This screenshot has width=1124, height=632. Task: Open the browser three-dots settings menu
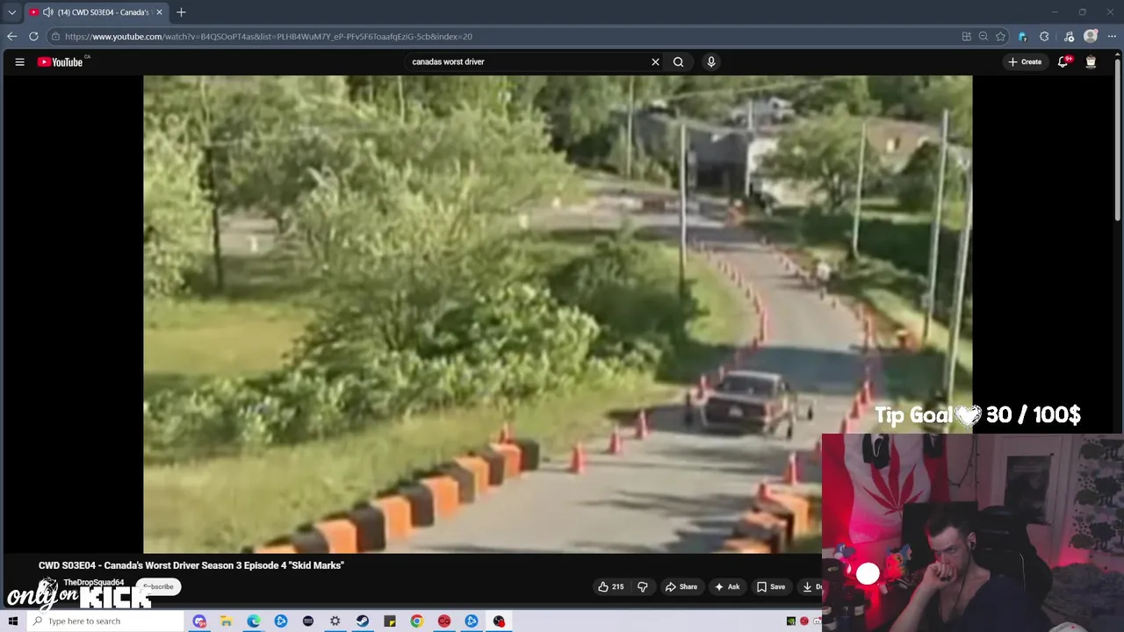pos(1113,36)
